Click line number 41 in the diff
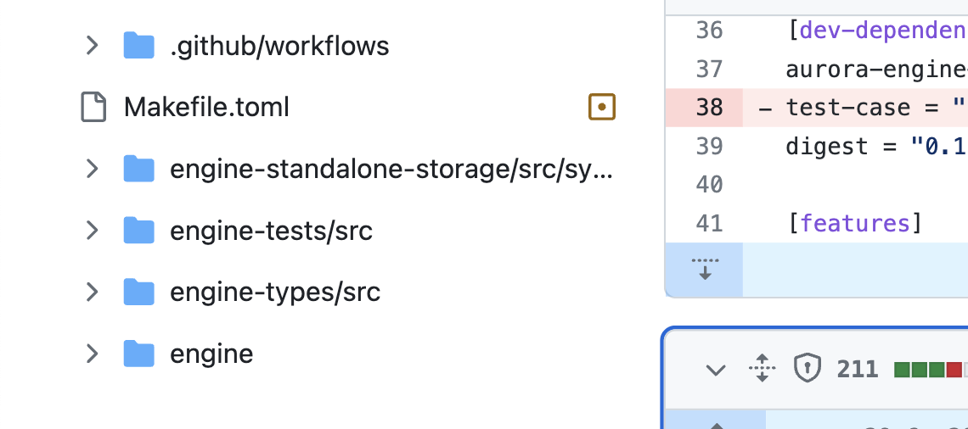Screen dimensions: 968x429 [709, 223]
